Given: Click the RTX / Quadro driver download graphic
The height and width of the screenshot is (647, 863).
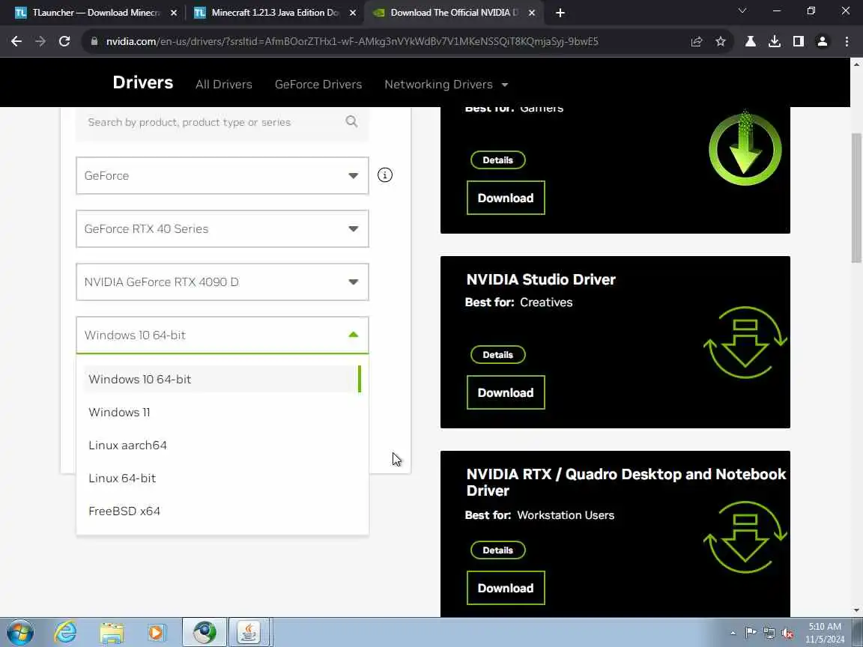Looking at the screenshot, I should click(745, 538).
